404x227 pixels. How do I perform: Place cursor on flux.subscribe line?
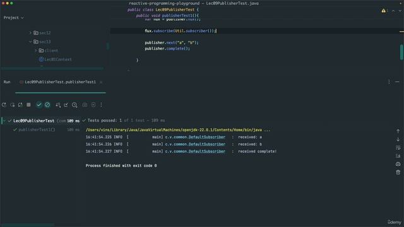pos(181,31)
